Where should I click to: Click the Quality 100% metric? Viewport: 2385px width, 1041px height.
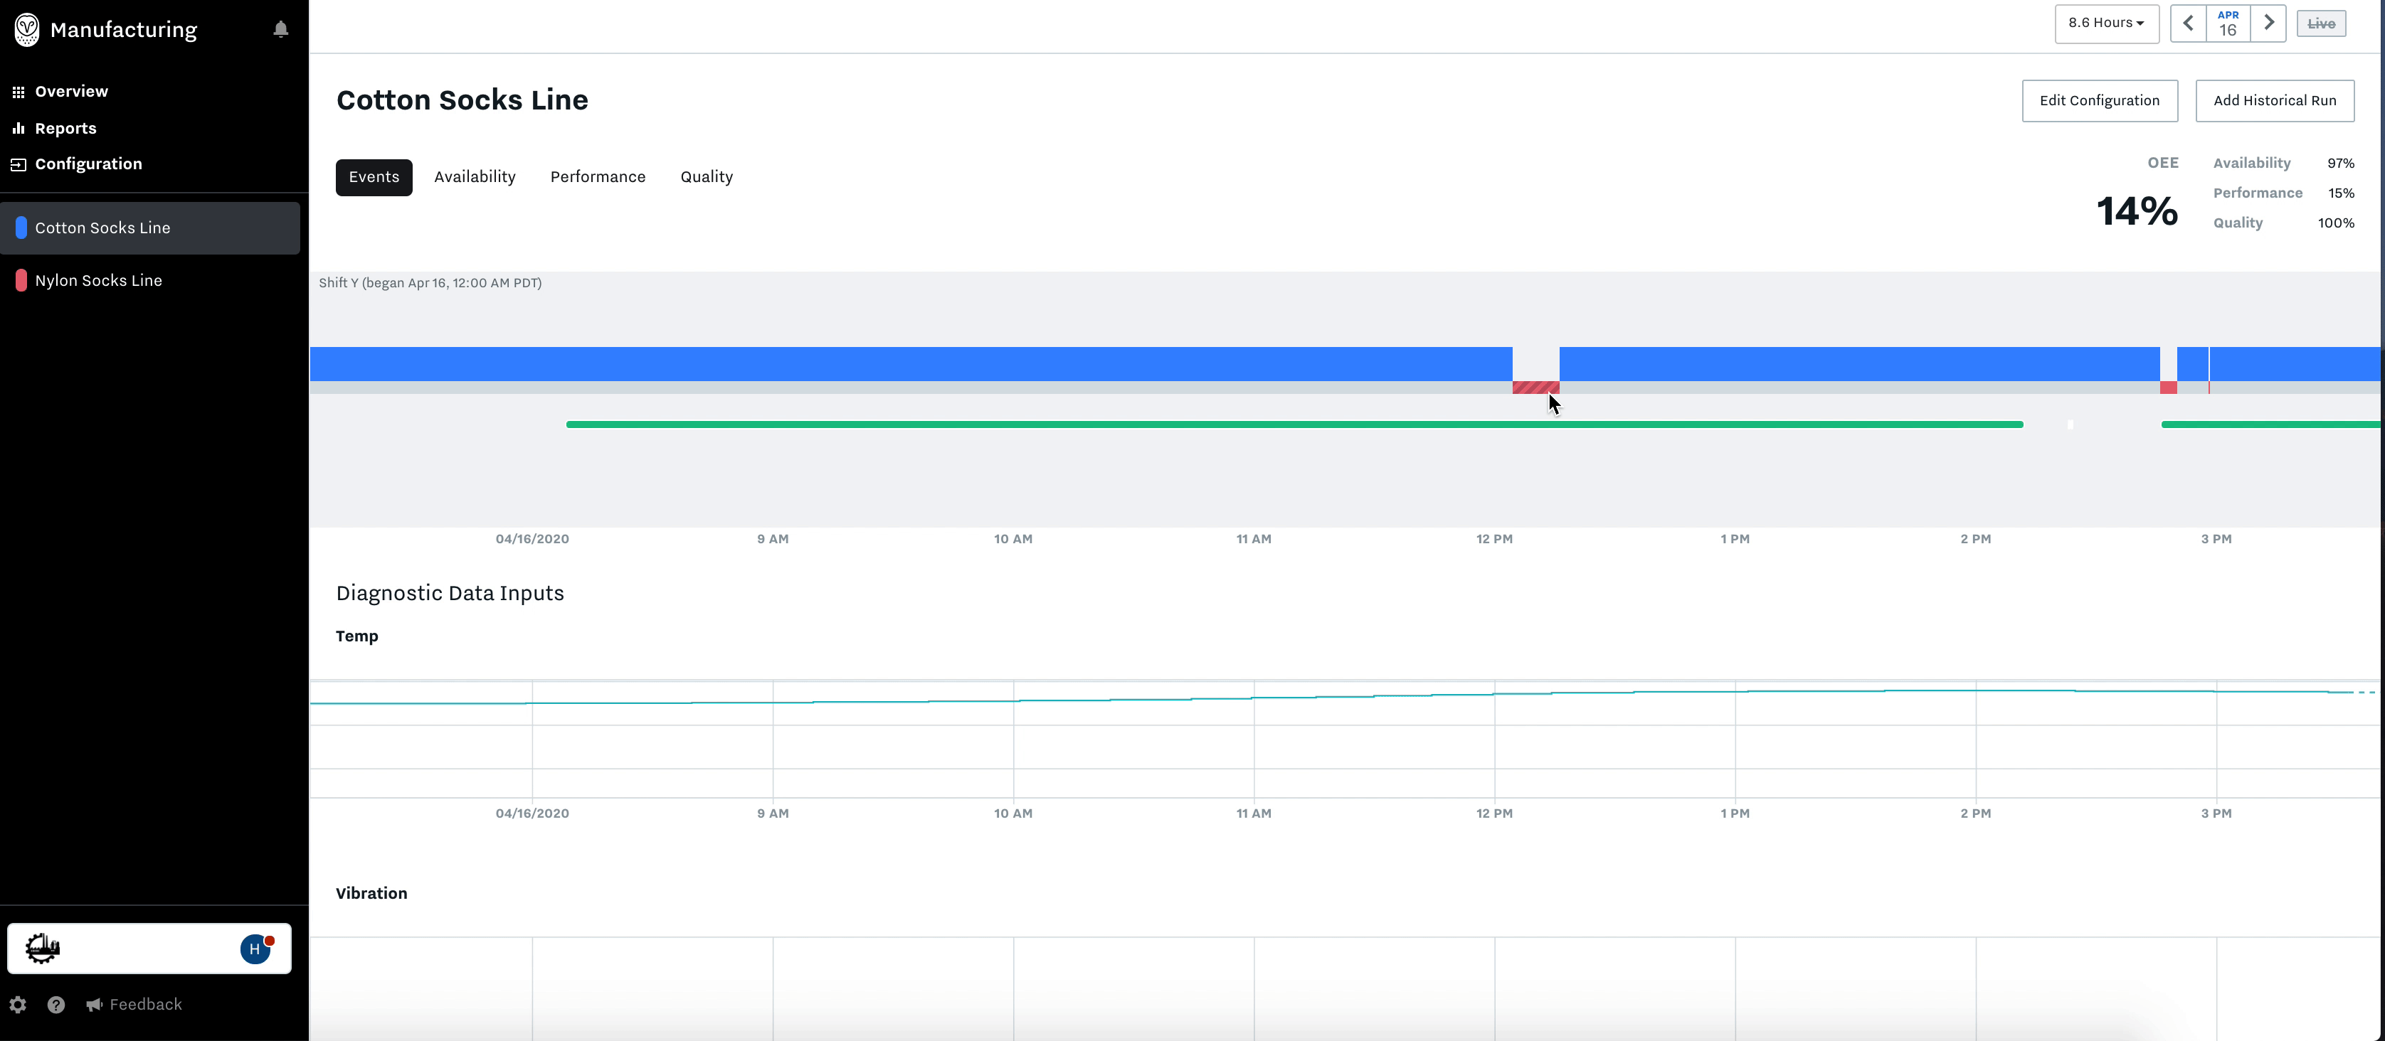(2283, 223)
